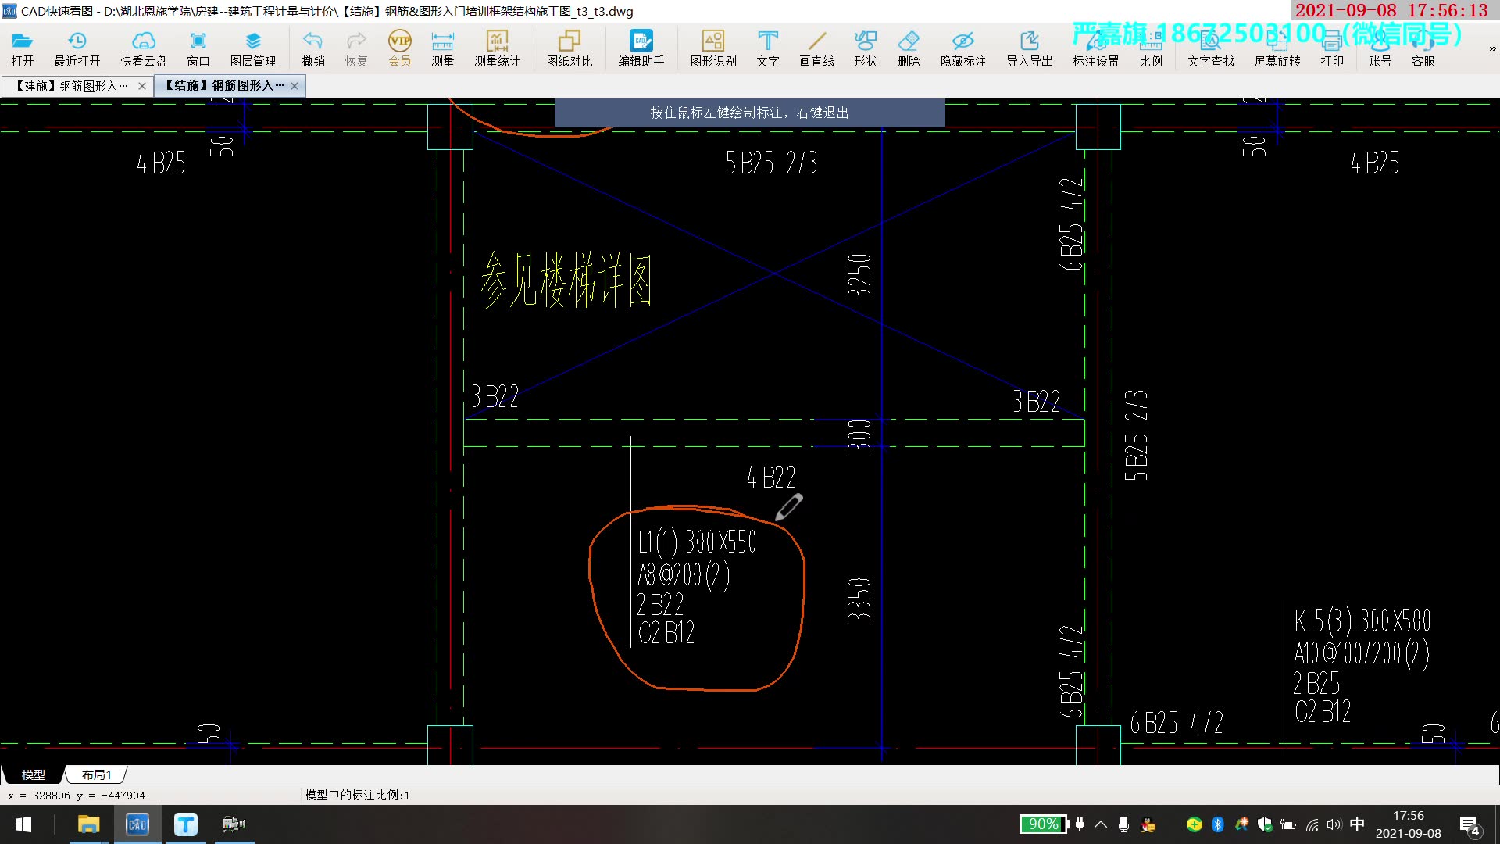The image size is (1500, 844).
Task: Expand toolbar overflow chevron at right
Action: (1492, 48)
